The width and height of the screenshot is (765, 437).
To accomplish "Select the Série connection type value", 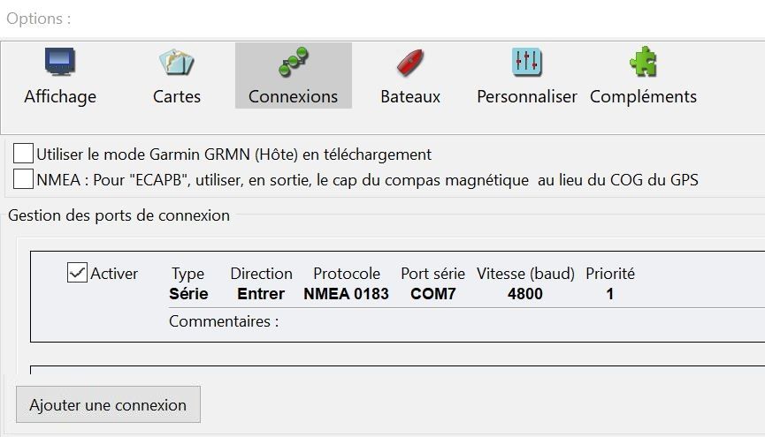I will tap(188, 294).
